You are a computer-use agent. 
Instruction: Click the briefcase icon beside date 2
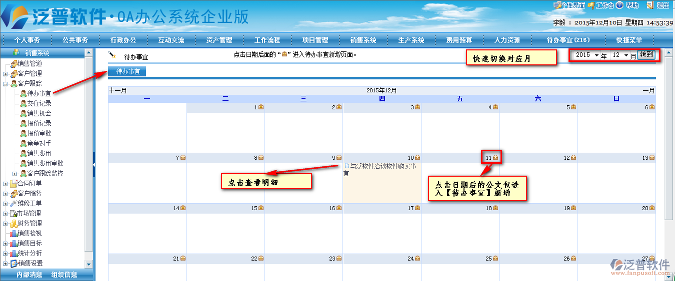click(x=339, y=107)
